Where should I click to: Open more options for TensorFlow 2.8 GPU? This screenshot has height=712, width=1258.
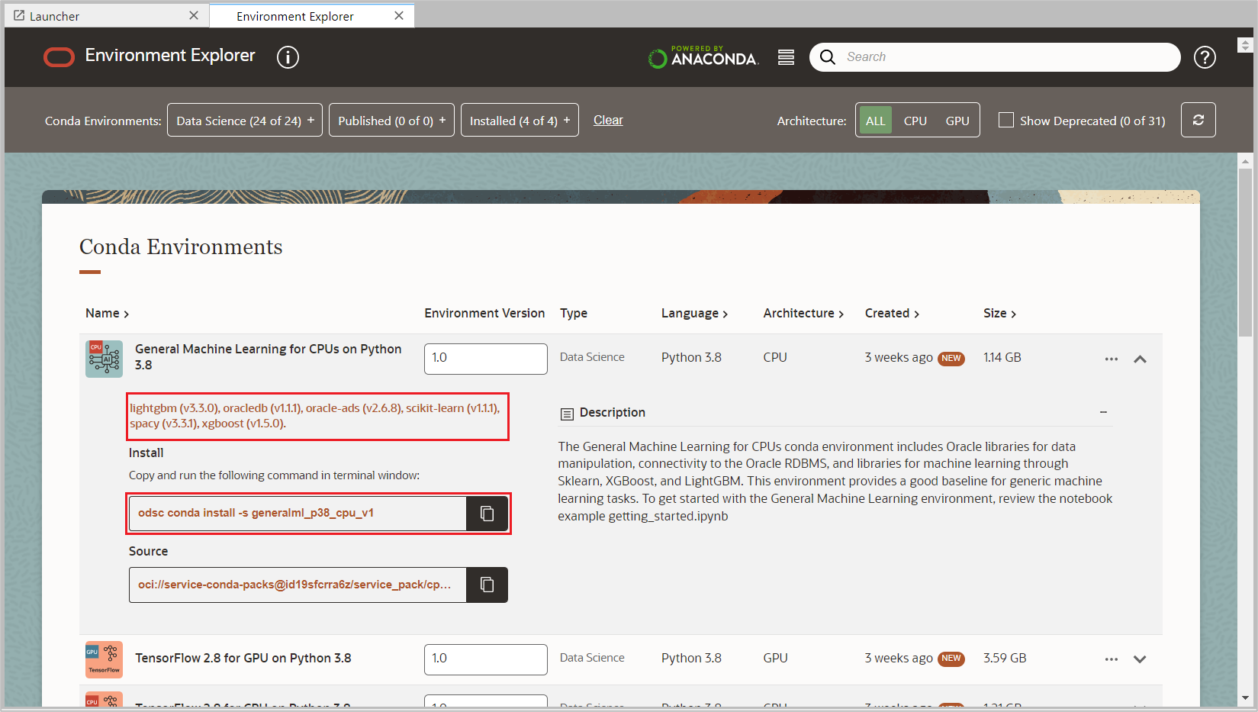point(1112,659)
